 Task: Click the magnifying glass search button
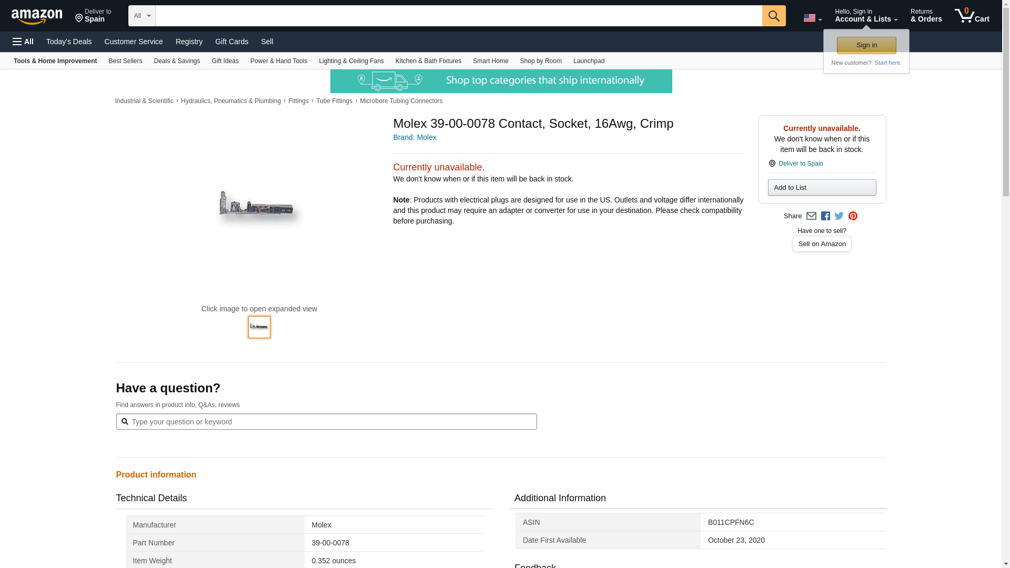[773, 16]
